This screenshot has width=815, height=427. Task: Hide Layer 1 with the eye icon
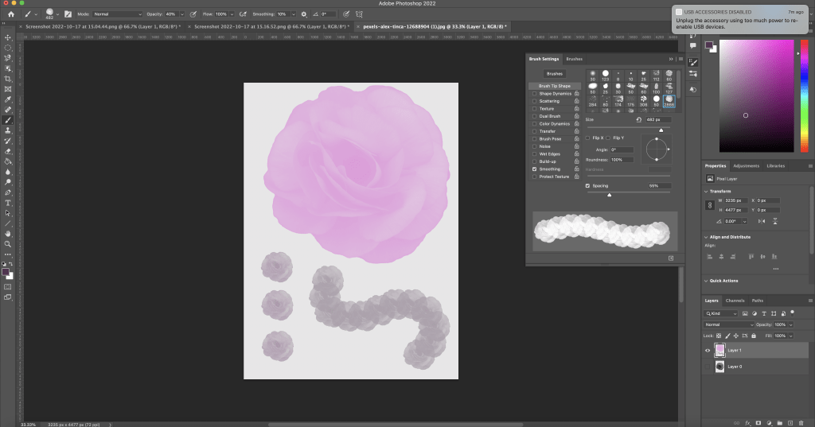click(708, 350)
